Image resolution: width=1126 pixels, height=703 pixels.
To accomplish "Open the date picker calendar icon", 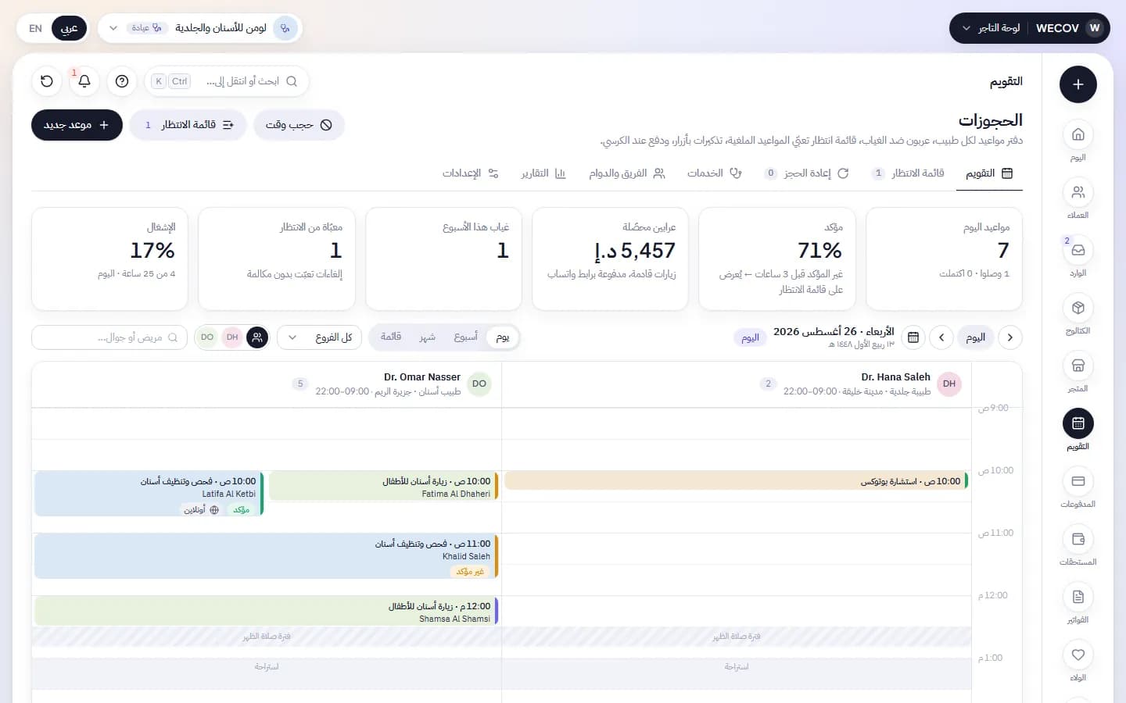I will [x=913, y=337].
